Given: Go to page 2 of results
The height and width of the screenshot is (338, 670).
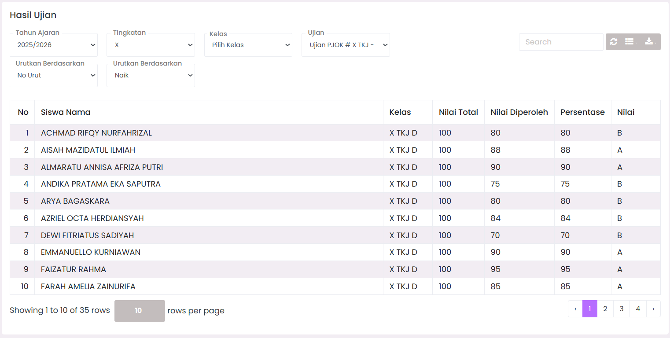Looking at the screenshot, I should tap(605, 309).
